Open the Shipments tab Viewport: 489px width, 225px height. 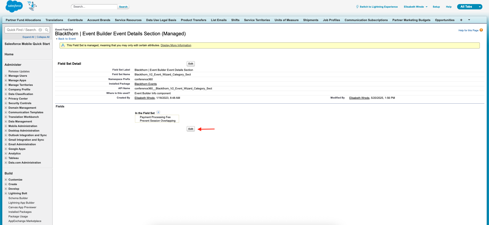pos(311,20)
